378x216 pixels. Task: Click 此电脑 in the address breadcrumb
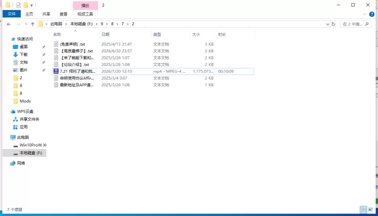coord(56,24)
